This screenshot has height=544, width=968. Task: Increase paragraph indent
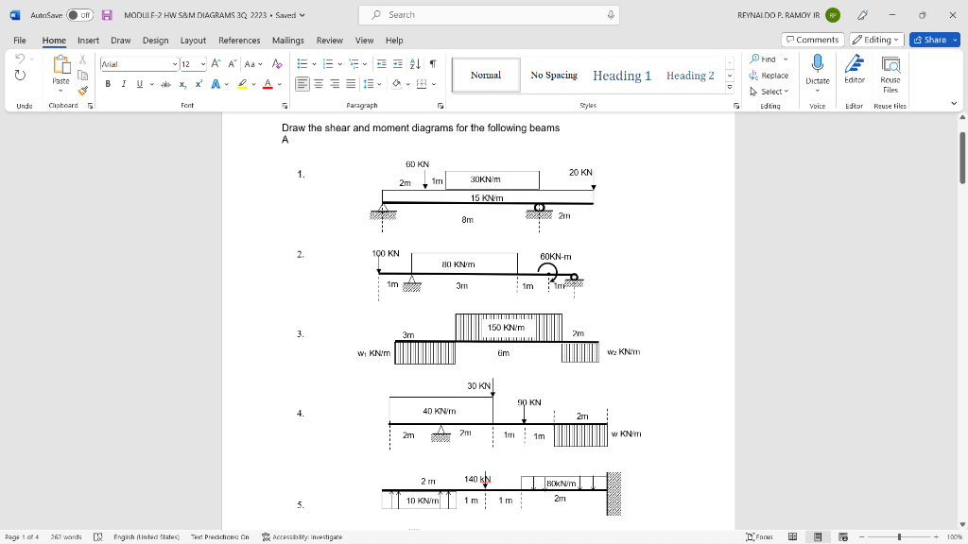398,64
